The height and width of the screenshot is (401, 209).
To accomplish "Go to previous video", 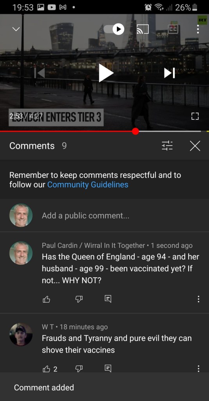I will 39,73.
